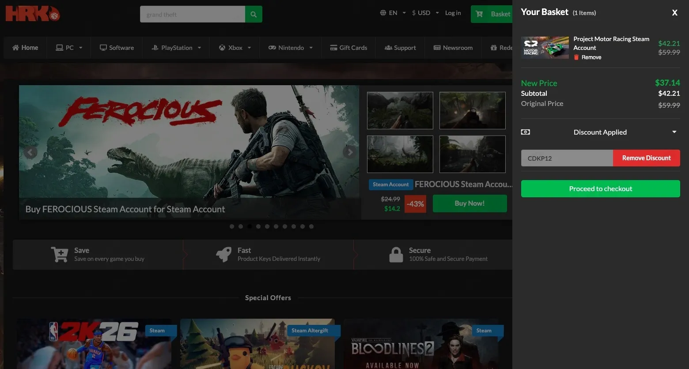Close the basket panel with X
The width and height of the screenshot is (689, 369).
pos(674,13)
